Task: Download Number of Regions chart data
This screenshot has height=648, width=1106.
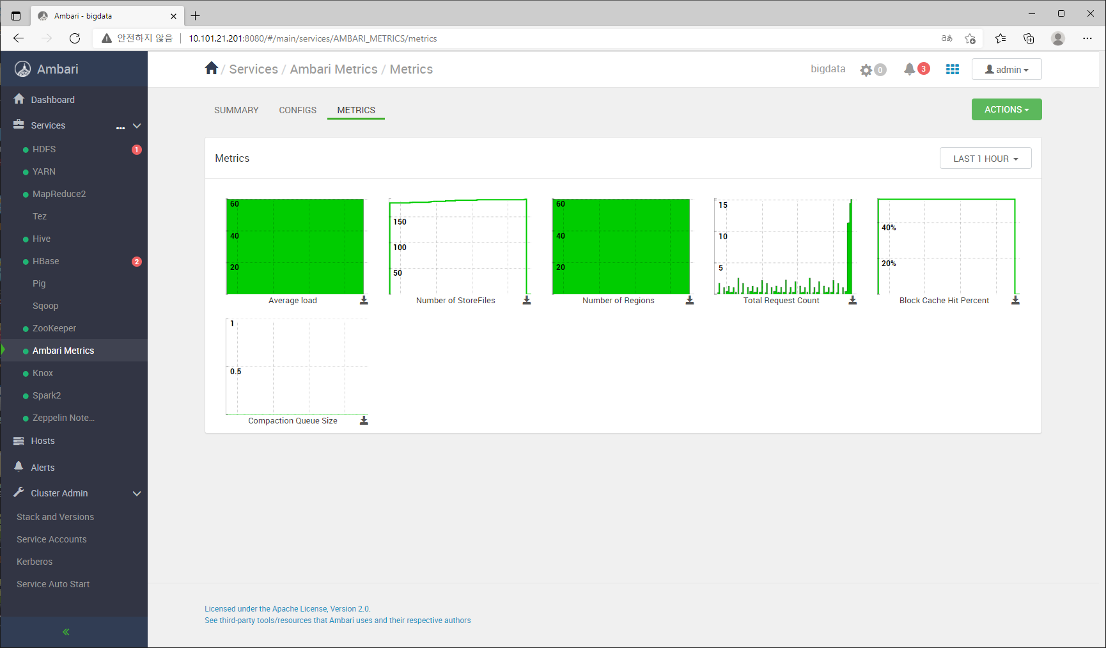Action: tap(690, 300)
